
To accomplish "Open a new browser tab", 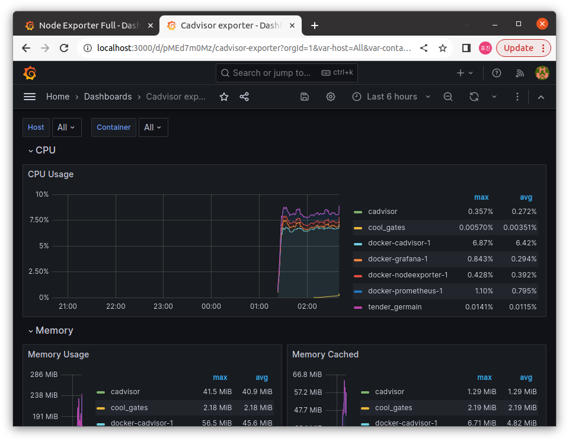I will click(315, 25).
